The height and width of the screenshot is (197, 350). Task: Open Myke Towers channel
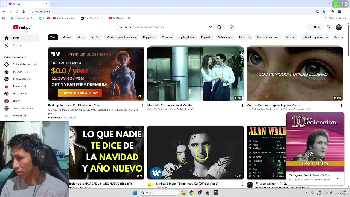coord(21,94)
